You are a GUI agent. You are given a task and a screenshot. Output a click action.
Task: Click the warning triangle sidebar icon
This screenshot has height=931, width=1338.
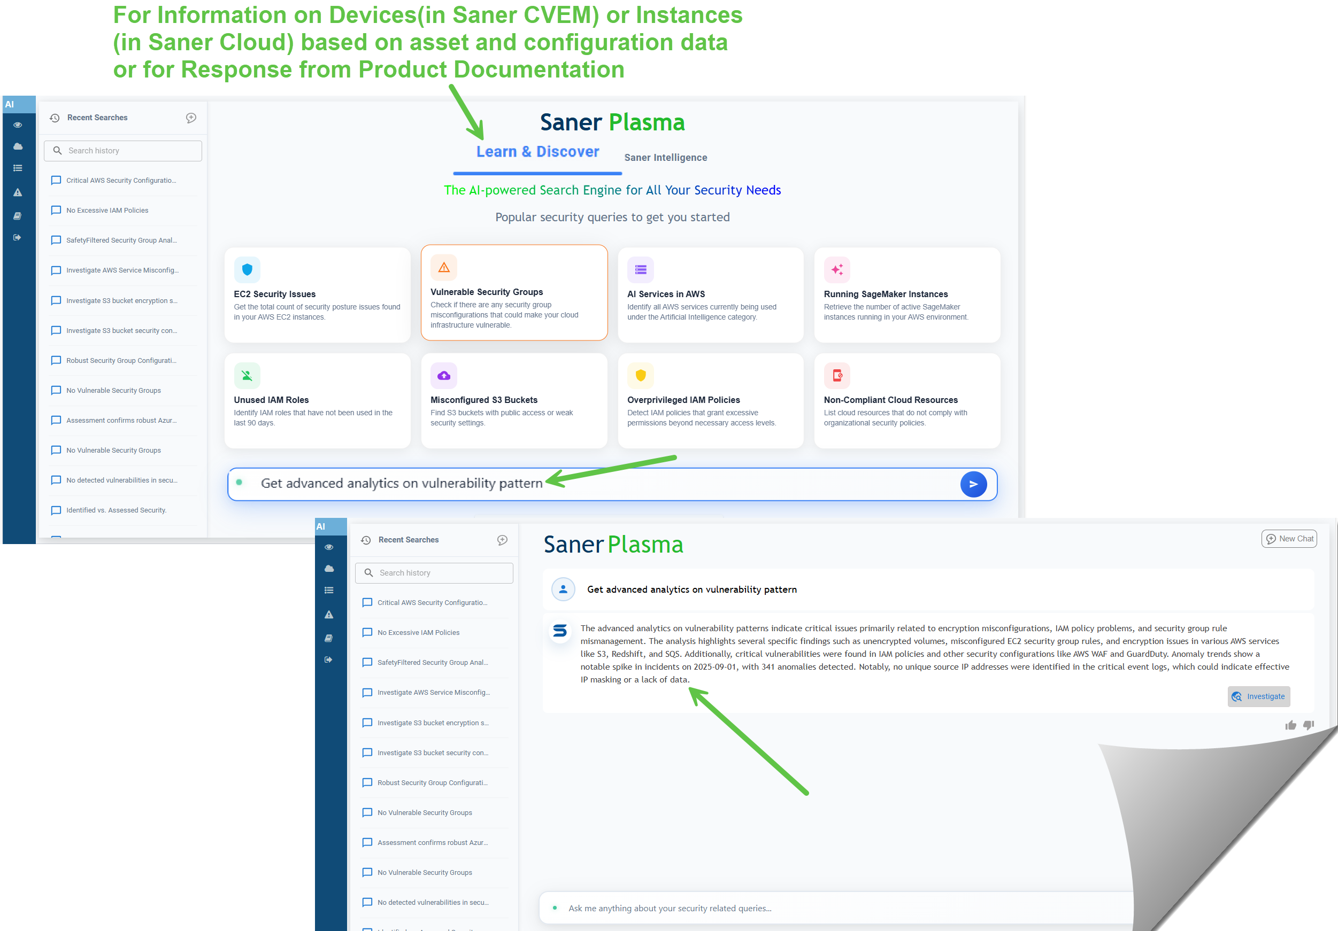click(18, 192)
